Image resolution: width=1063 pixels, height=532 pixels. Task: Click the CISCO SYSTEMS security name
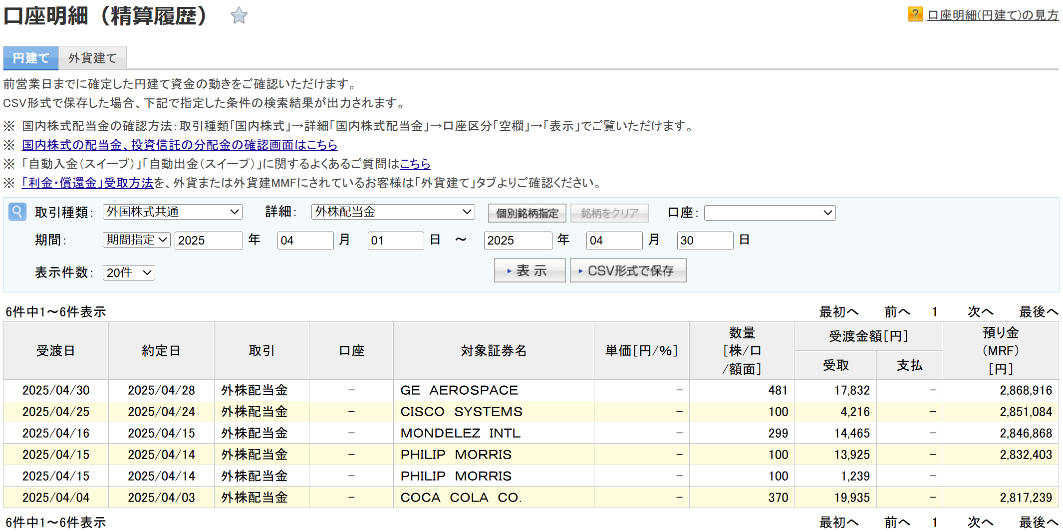[x=461, y=412]
